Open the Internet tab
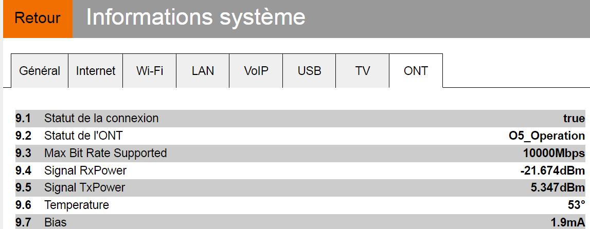The image size is (590, 229). [96, 71]
